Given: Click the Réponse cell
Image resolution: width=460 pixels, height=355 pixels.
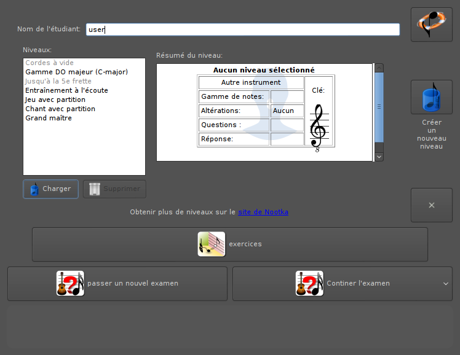Looking at the screenshot, I should point(234,139).
